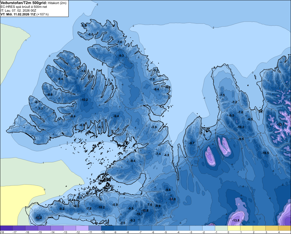Click the -7.0 temperature value
The image size is (291, 234).
point(152,79)
